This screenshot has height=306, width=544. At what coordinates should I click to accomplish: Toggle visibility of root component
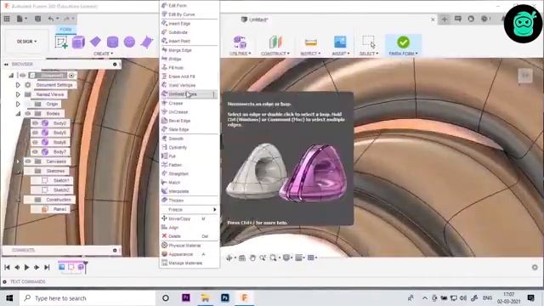pyautogui.click(x=23, y=76)
